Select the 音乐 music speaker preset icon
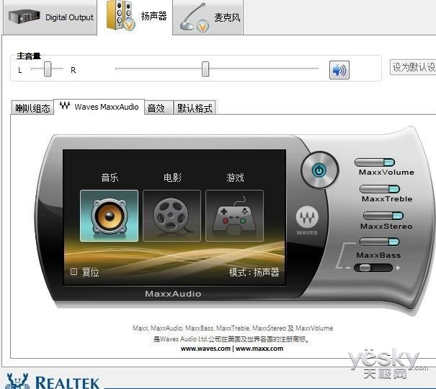 pyautogui.click(x=109, y=216)
